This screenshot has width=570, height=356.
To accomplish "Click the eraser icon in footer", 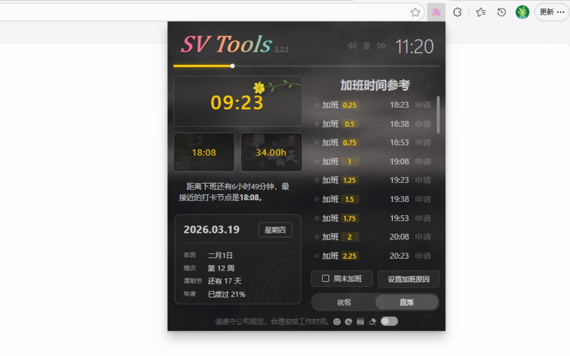I will pyautogui.click(x=373, y=322).
